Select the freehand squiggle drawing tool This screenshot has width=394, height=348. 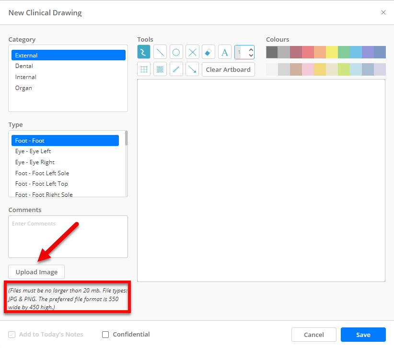click(144, 52)
